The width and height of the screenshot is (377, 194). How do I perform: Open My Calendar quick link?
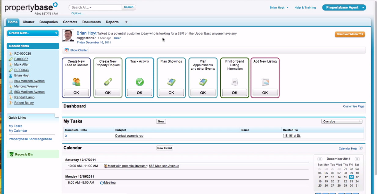(18, 131)
